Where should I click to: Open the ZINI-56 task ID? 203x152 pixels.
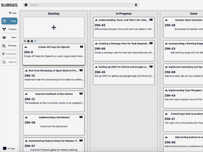click(30, 123)
